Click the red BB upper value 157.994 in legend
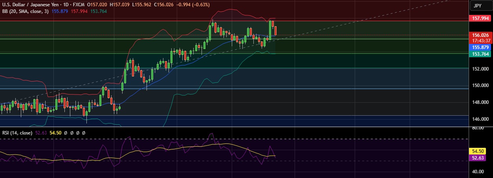The height and width of the screenshot is (178, 493). (x=79, y=11)
